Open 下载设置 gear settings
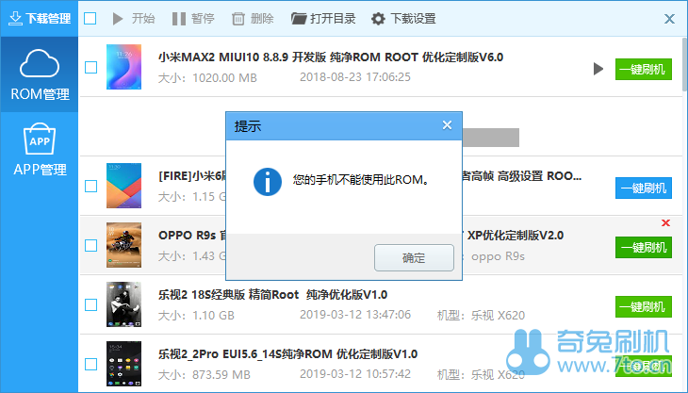This screenshot has width=688, height=393. coord(403,19)
